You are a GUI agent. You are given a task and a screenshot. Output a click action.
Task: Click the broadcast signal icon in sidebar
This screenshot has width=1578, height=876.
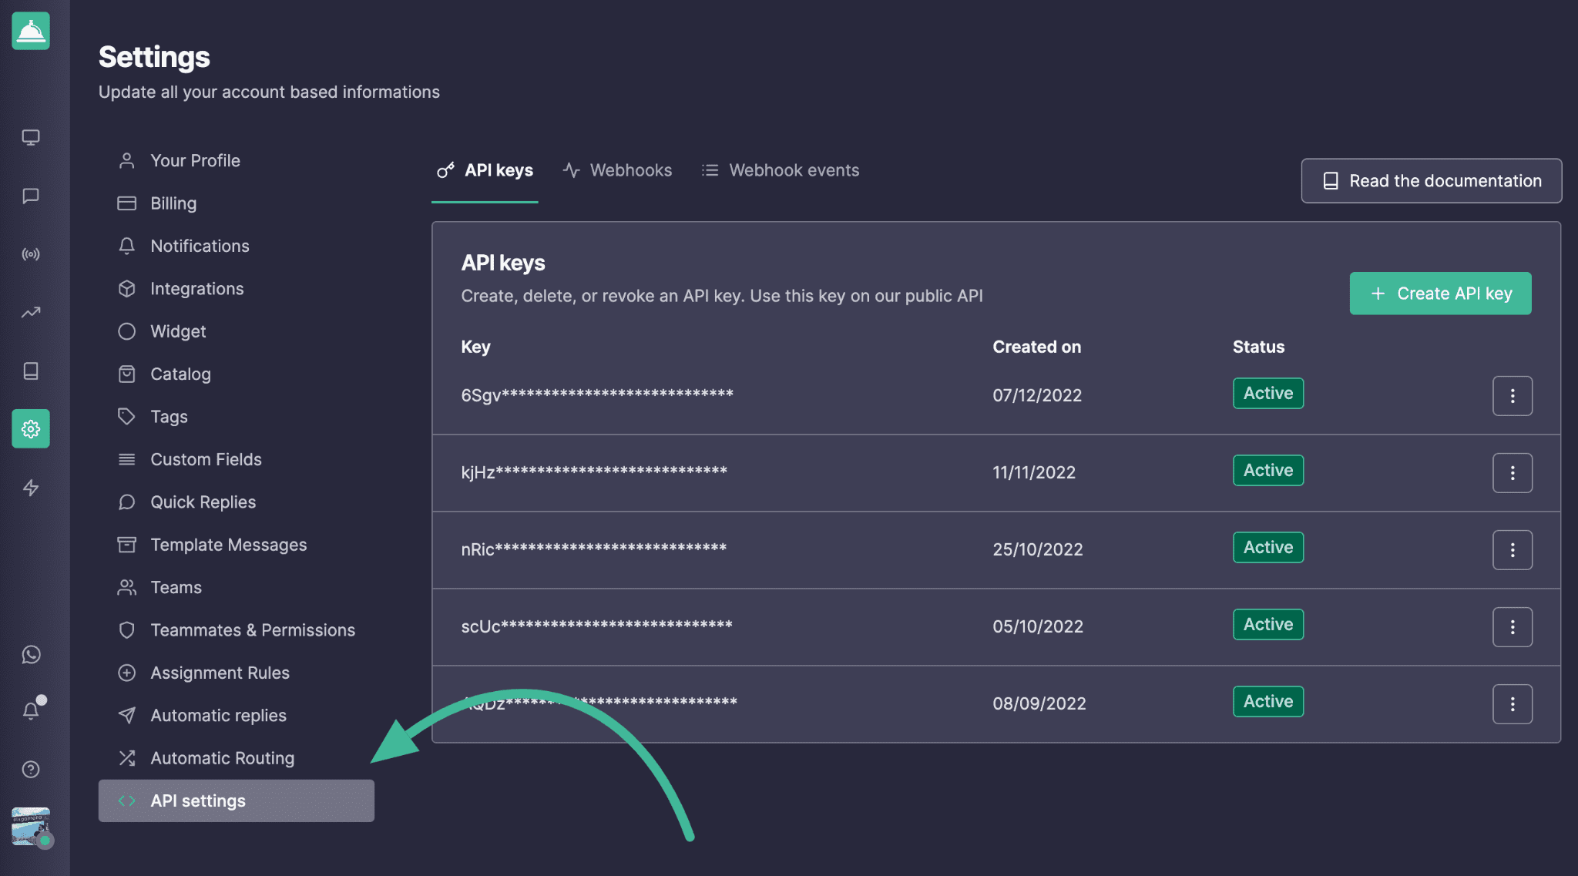pyautogui.click(x=31, y=254)
